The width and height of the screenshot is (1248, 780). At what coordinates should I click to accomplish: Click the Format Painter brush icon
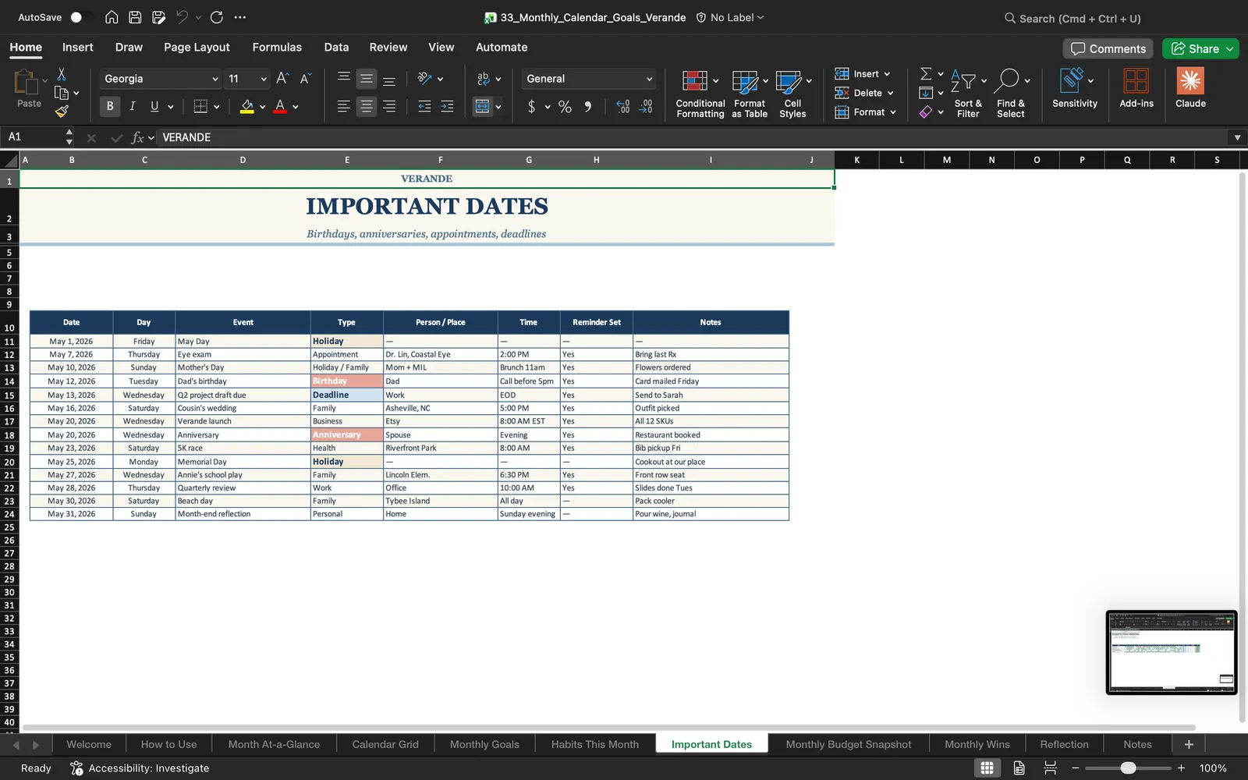coord(62,112)
